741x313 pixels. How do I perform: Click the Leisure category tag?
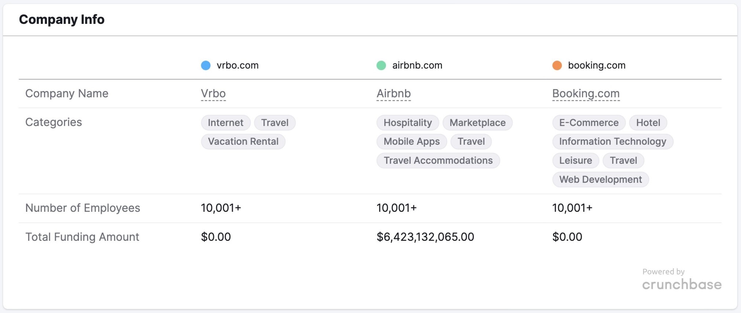[x=575, y=161]
